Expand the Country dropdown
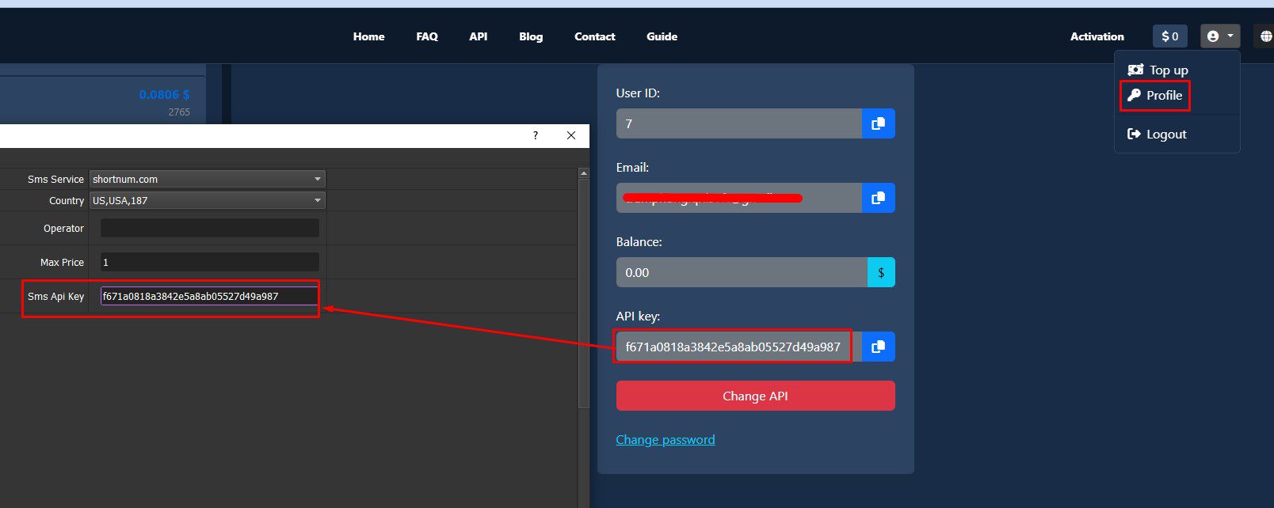The image size is (1274, 508). coord(208,200)
